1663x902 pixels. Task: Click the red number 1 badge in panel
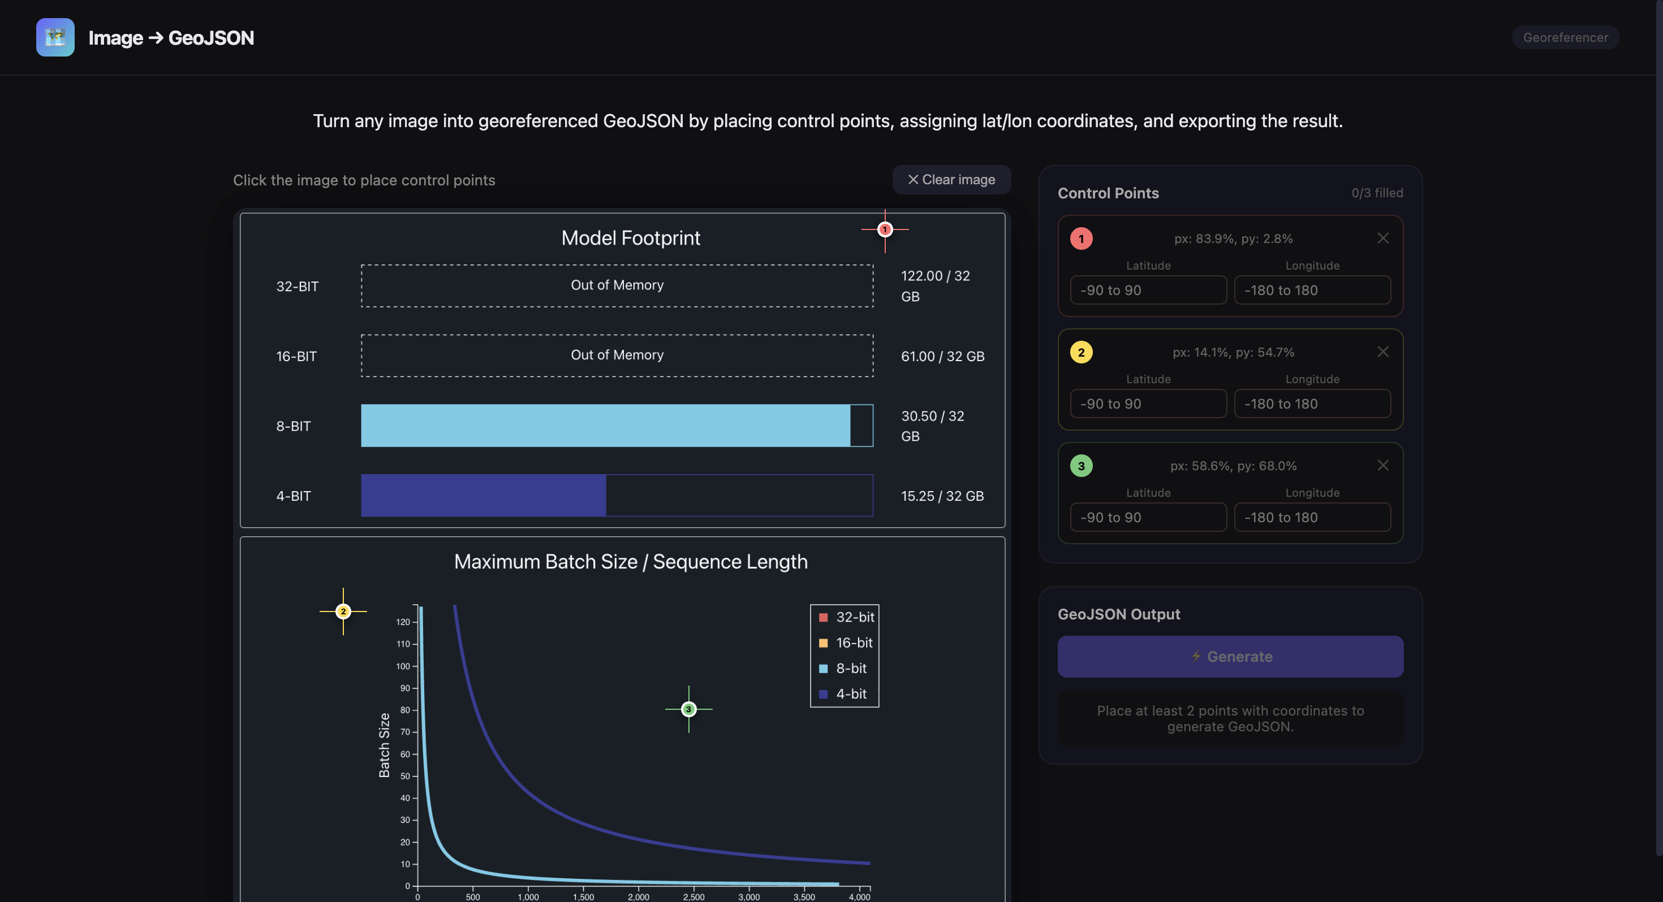(1081, 238)
